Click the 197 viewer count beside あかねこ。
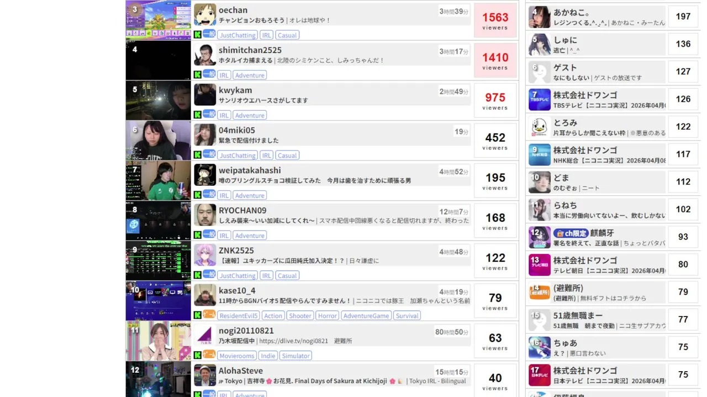Screen dimensions: 707x397 pyautogui.click(x=683, y=17)
